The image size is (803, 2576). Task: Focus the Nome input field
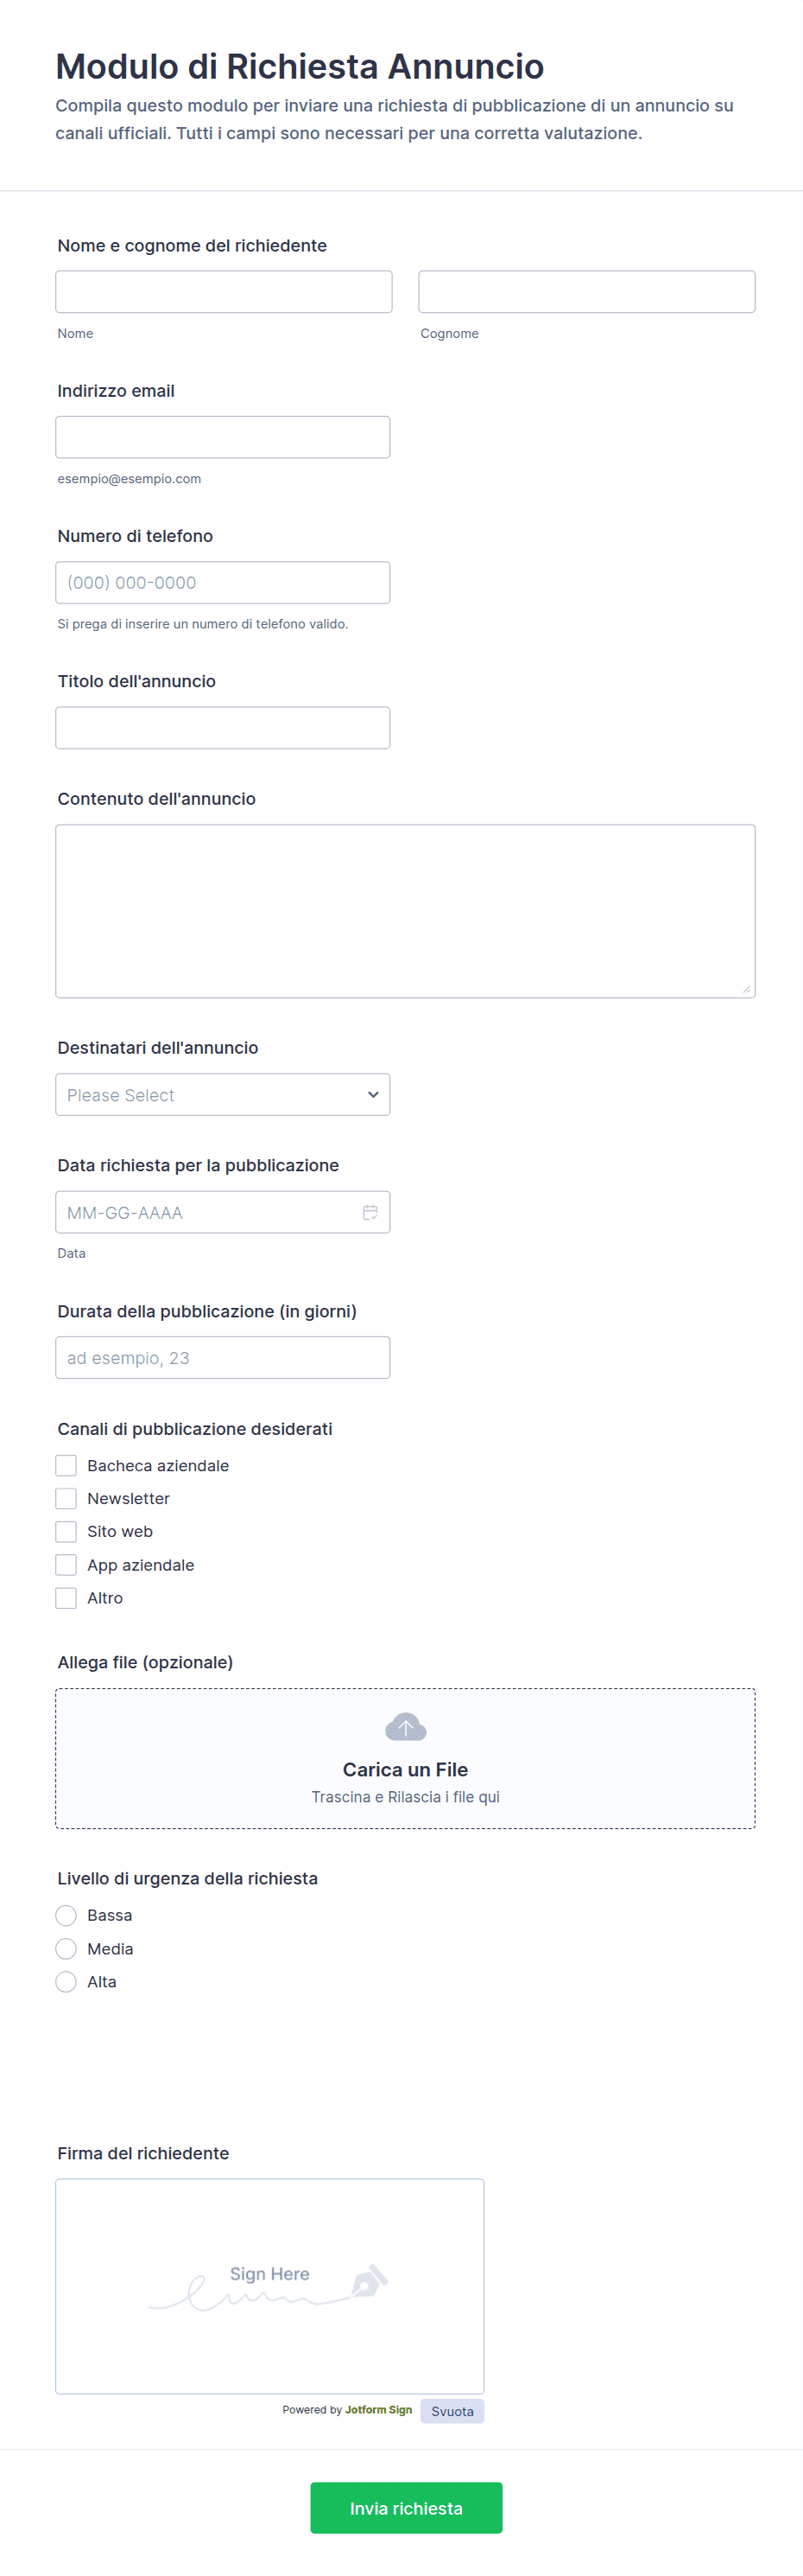click(x=224, y=292)
